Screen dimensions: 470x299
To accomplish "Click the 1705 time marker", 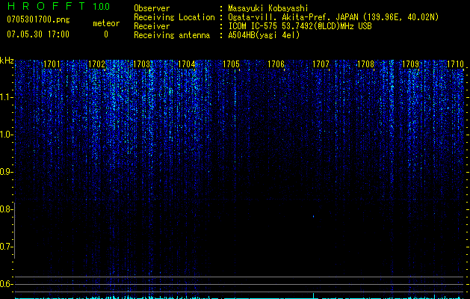I will (x=232, y=64).
